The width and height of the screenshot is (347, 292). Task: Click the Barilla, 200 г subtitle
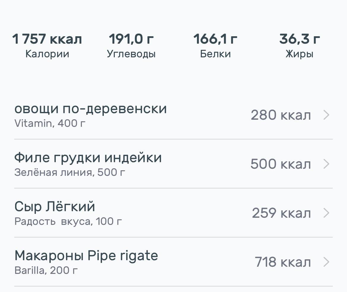pyautogui.click(x=46, y=270)
